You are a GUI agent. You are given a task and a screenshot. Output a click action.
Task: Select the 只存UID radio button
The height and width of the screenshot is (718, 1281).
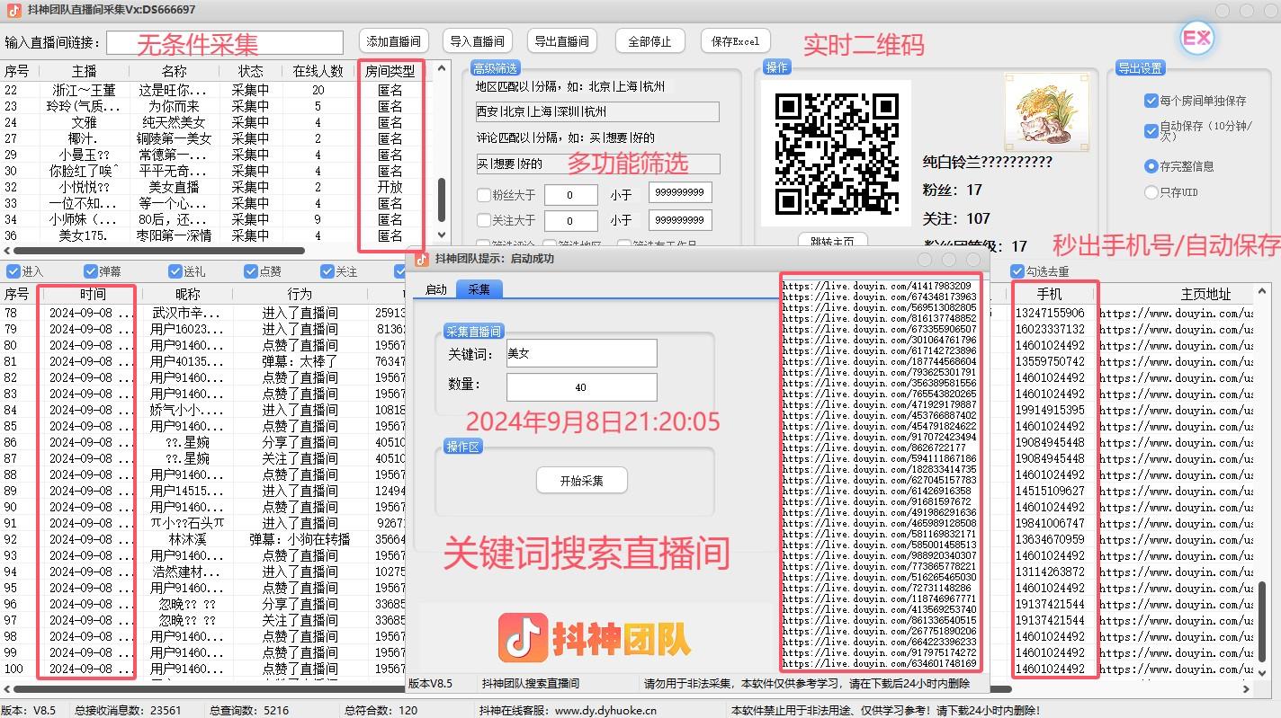pyautogui.click(x=1153, y=191)
